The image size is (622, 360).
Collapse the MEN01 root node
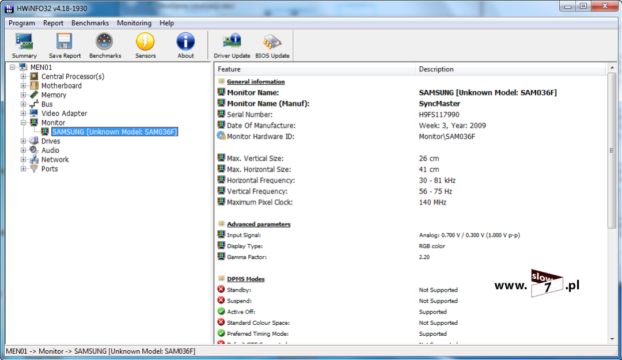(12, 67)
